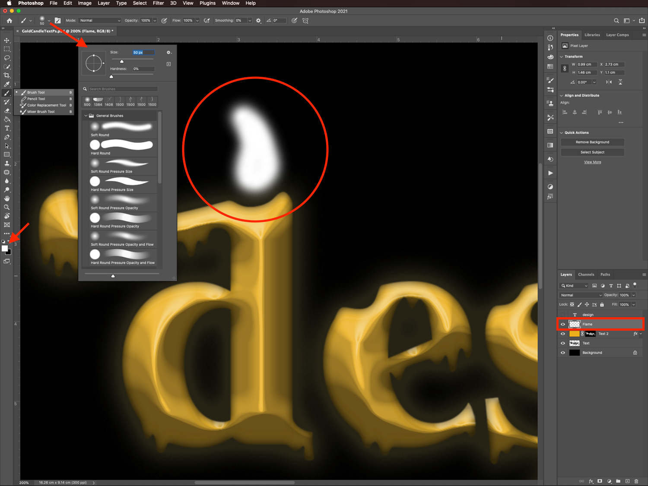Click the Flame layer thumbnail
This screenshot has height=486, width=648.
(x=574, y=324)
